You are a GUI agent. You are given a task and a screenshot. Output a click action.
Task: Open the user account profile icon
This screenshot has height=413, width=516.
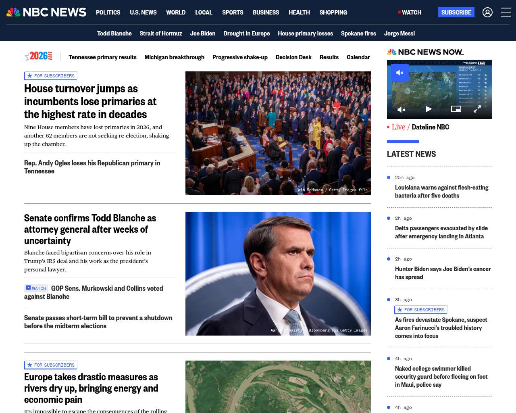487,13
